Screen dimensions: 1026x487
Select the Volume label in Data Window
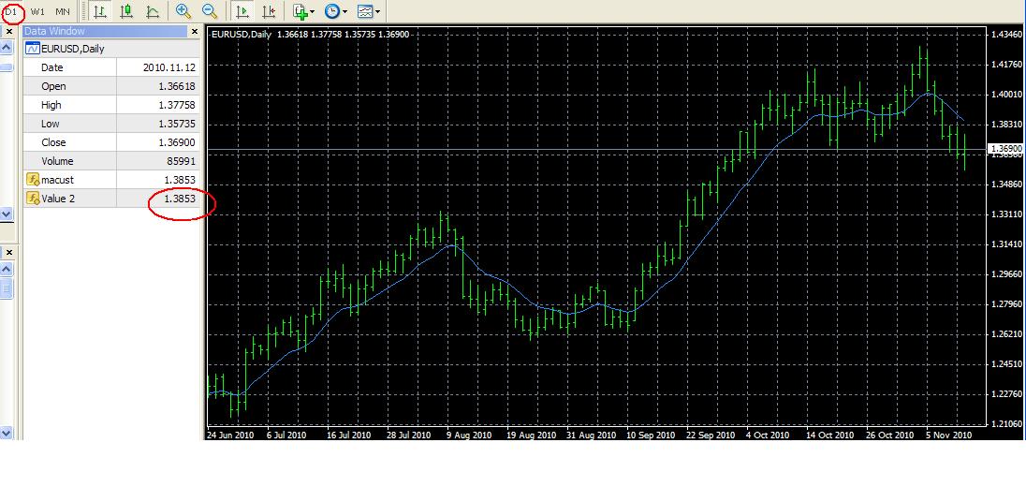(x=58, y=161)
